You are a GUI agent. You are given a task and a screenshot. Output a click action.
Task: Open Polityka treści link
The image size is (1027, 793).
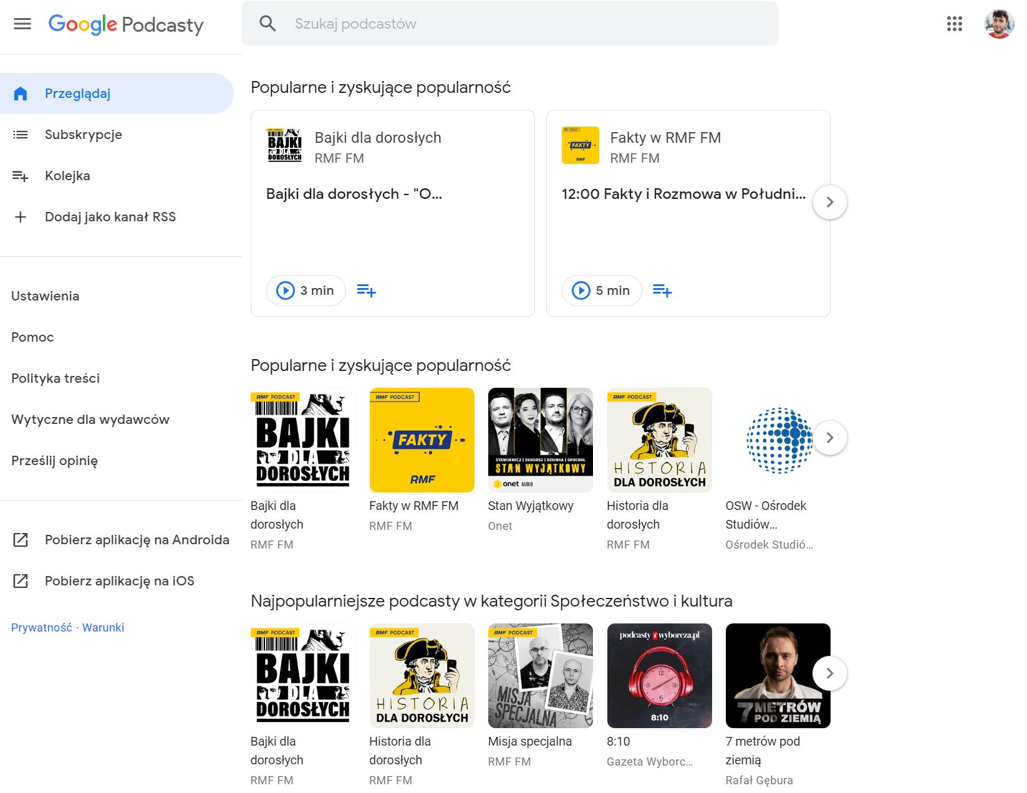click(55, 378)
